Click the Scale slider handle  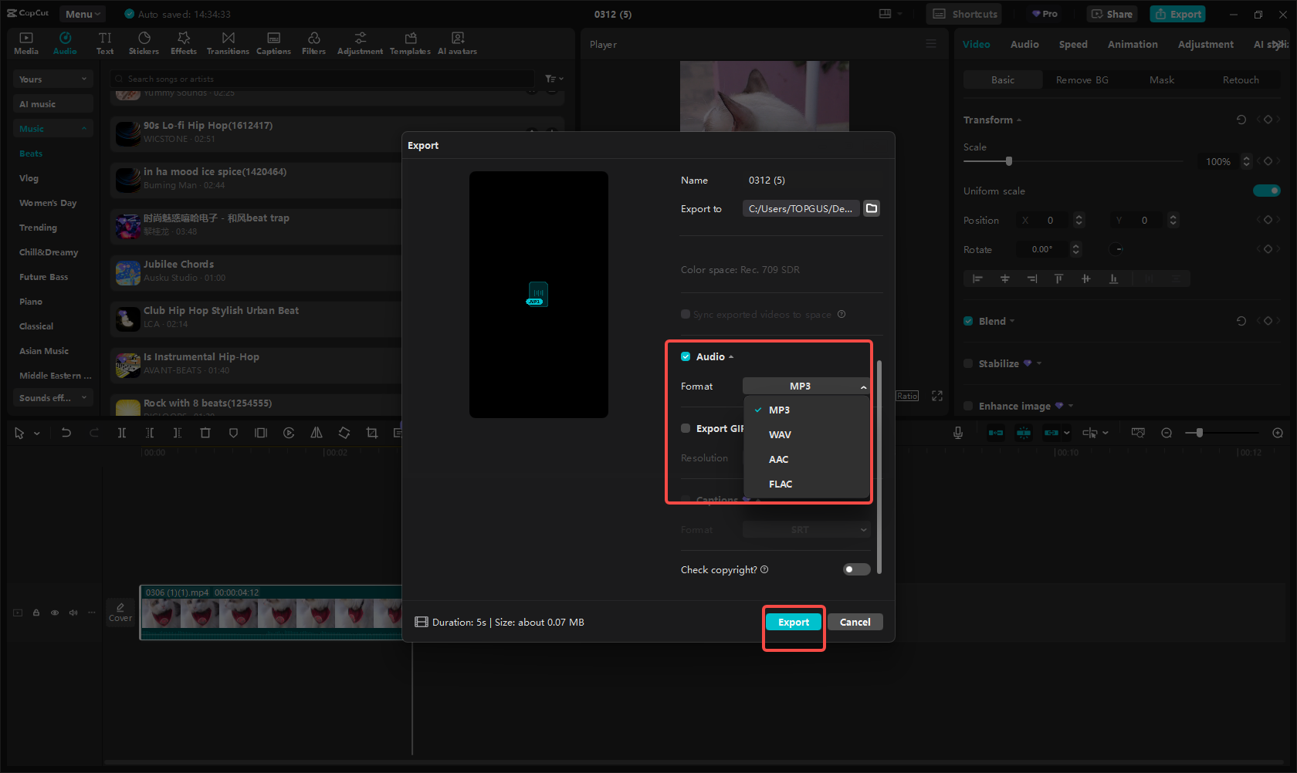point(1008,161)
